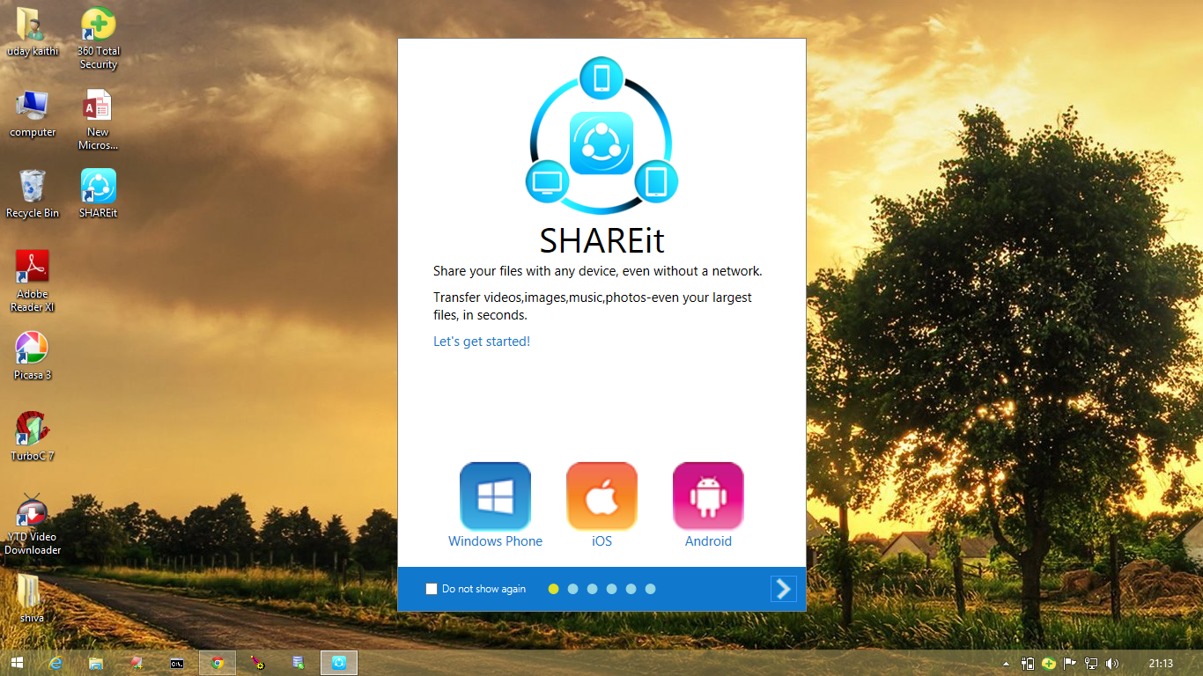Open New Microsoft Access file on desktop
Screen dimensions: 1203x676
98,121
